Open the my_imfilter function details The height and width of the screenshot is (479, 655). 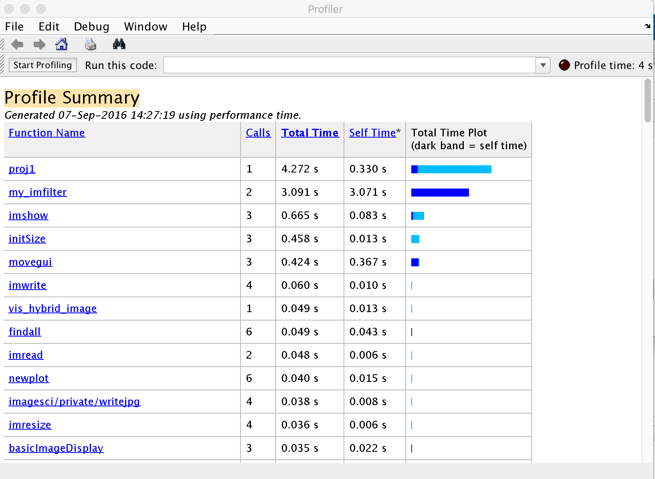tap(38, 192)
